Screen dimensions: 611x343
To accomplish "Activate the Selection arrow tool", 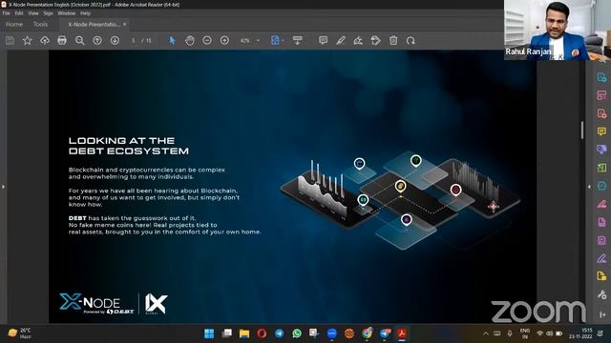I will pos(172,40).
